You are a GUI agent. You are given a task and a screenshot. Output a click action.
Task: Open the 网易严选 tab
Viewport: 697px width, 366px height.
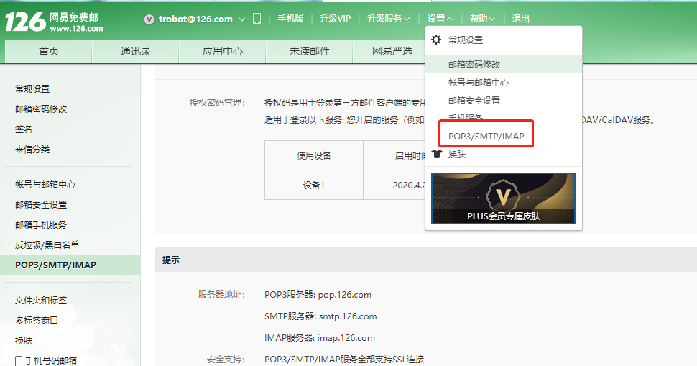392,51
